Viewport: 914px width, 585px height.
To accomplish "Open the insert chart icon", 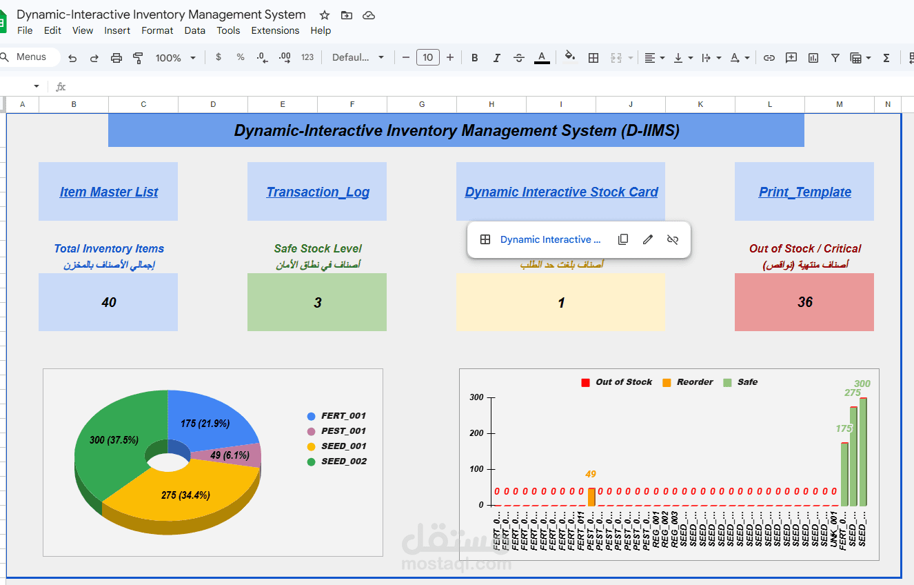I will [x=813, y=57].
